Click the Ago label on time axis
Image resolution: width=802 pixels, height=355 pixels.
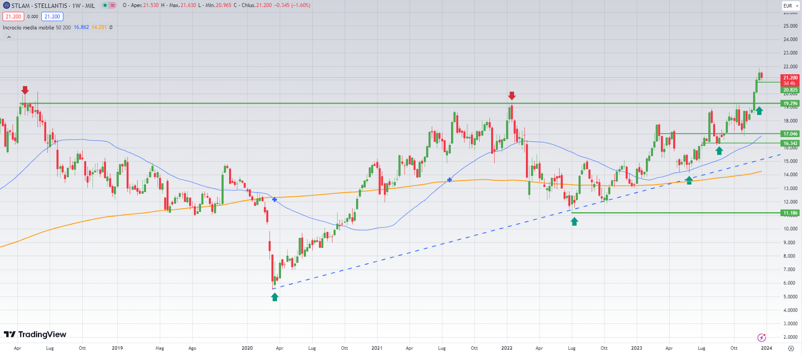pyautogui.click(x=192, y=348)
